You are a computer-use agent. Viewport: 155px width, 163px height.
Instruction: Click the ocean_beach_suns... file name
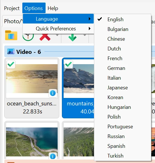(32, 104)
